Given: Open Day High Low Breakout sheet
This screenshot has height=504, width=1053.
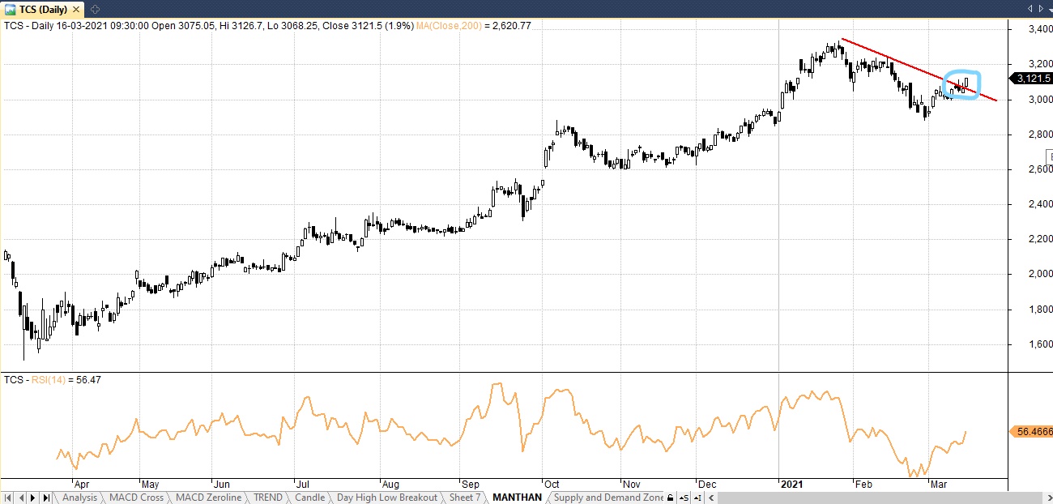Looking at the screenshot, I should click(x=387, y=498).
